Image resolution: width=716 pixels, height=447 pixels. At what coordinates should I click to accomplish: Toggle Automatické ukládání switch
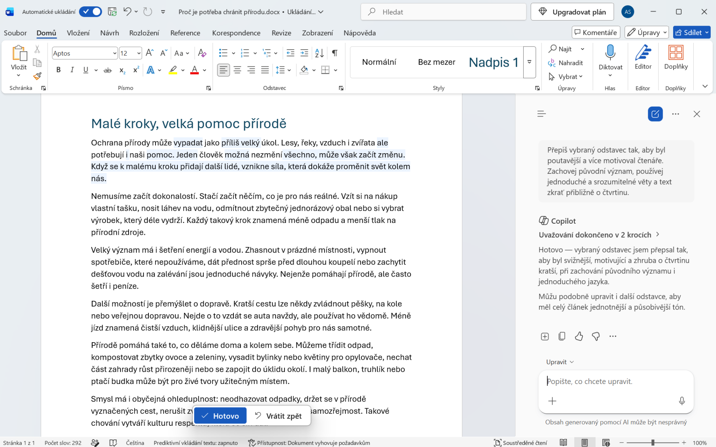point(90,12)
